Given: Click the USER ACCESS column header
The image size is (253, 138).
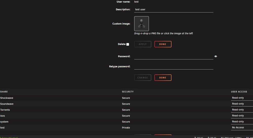Looking at the screenshot, I should pos(239,92).
